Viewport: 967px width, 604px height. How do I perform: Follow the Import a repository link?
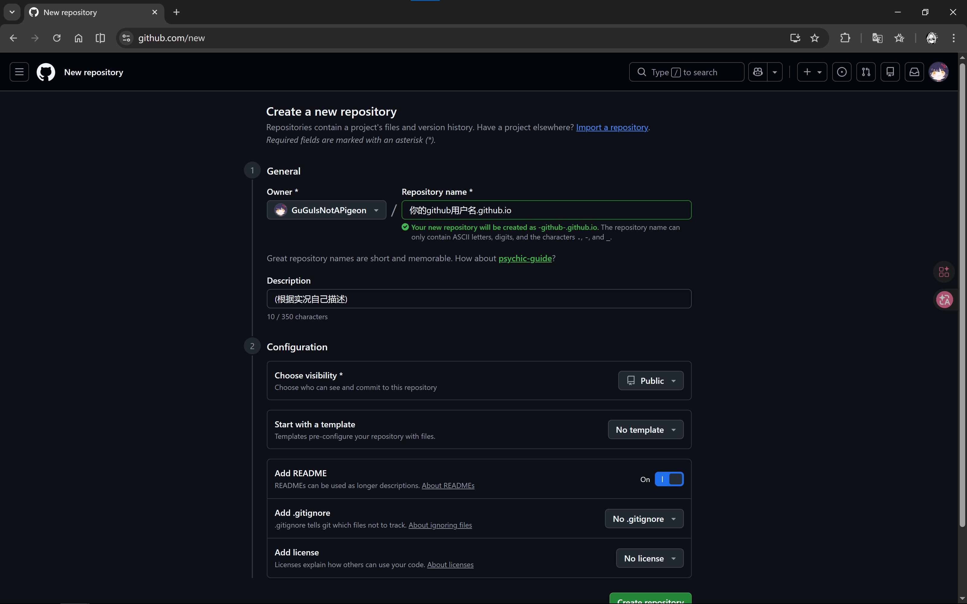612,127
